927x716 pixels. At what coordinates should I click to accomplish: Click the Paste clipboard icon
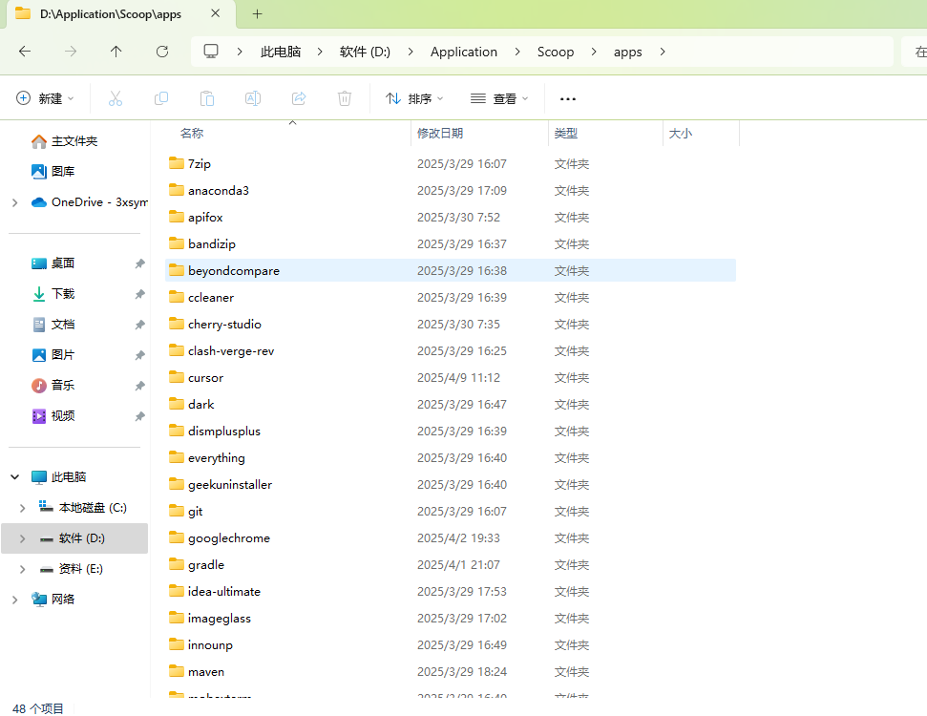pyautogui.click(x=207, y=98)
